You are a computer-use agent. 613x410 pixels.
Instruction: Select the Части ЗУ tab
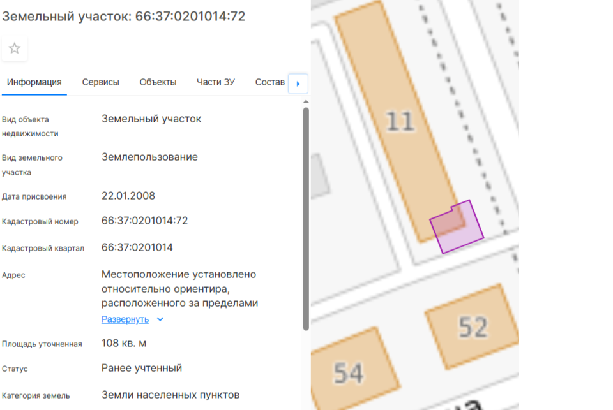[216, 82]
